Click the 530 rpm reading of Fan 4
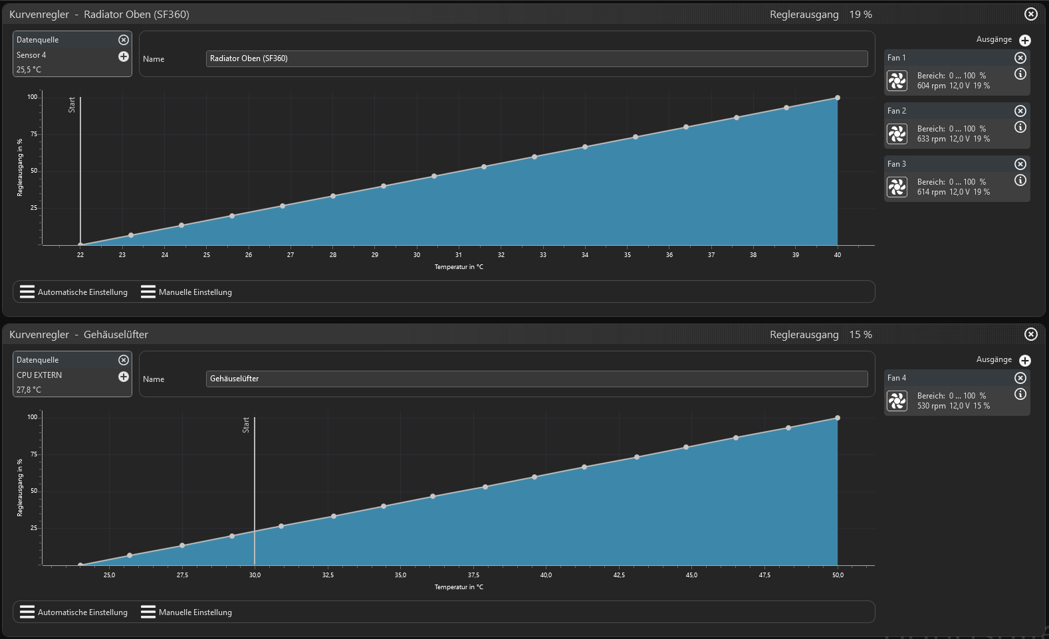Viewport: 1049px width, 639px height. 931,406
